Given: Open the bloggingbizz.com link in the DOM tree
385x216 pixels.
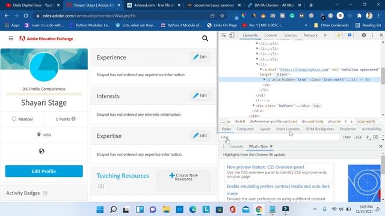Looking at the screenshot, I should click(304, 70).
